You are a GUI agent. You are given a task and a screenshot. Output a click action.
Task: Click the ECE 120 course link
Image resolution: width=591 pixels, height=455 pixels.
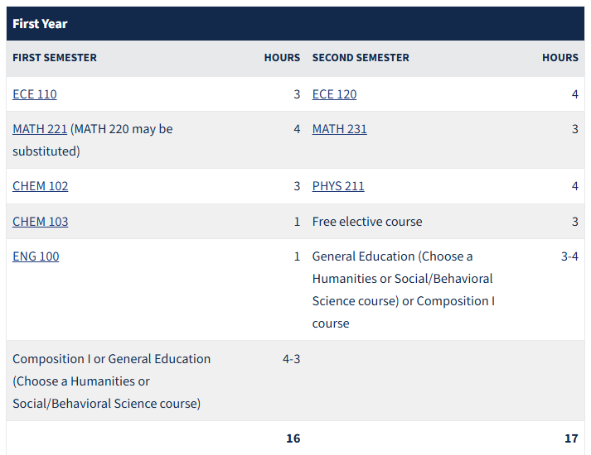point(334,94)
